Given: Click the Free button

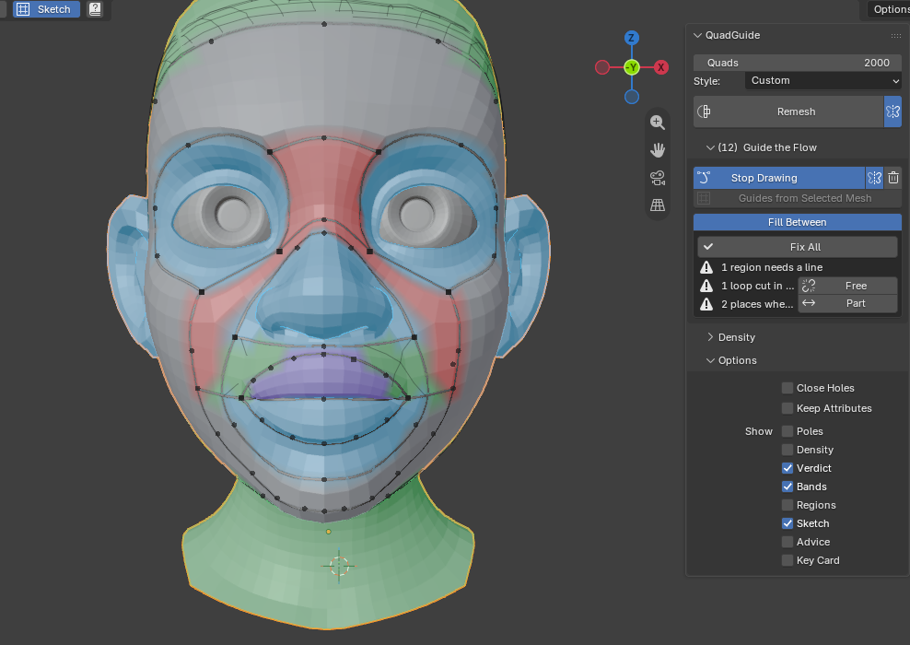Looking at the screenshot, I should 848,286.
